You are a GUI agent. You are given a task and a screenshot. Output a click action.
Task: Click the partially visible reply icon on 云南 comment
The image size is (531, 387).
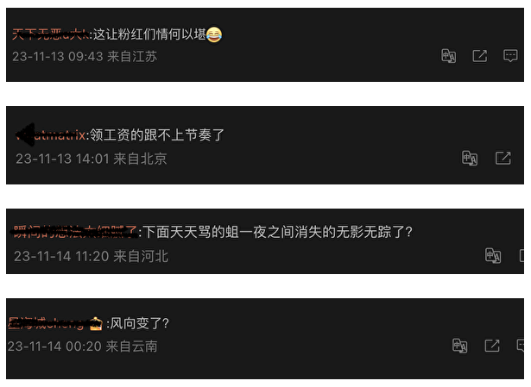pyautogui.click(x=521, y=346)
